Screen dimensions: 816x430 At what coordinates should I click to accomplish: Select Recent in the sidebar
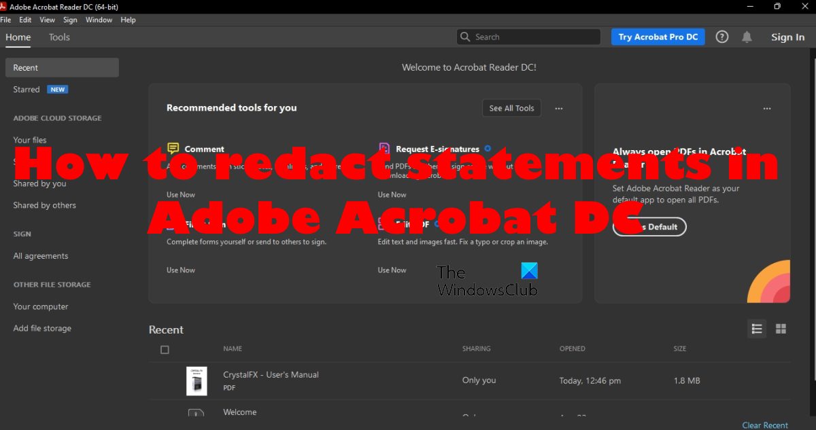[x=62, y=67]
